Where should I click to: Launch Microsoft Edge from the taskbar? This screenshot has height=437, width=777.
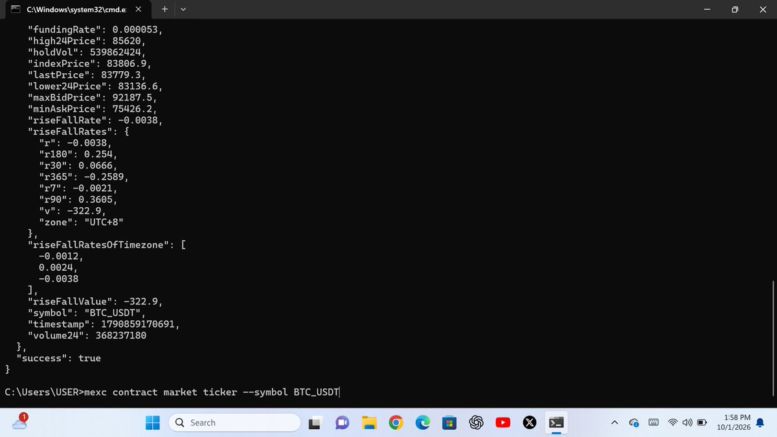pyautogui.click(x=423, y=423)
